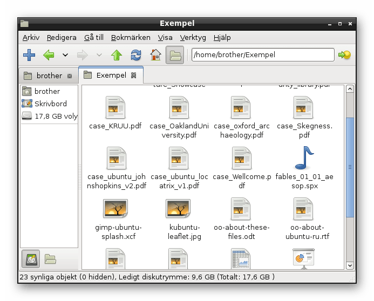Close the Exempel tab
374x301 pixels.
134,76
